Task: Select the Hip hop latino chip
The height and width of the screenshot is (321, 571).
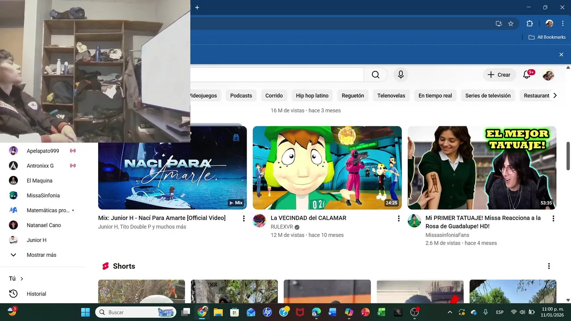Action: [312, 95]
